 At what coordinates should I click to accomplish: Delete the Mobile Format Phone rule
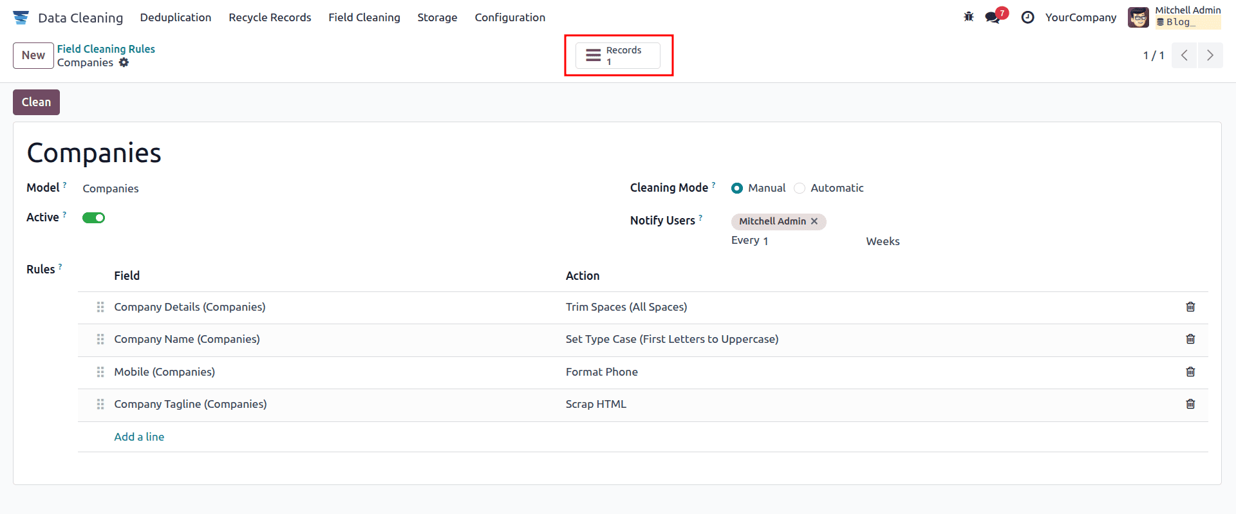click(1190, 372)
